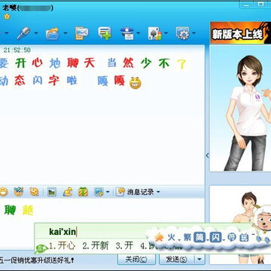Collapse the side panel with the left chevron
Viewport: 271px width, 271px height.
207,156
